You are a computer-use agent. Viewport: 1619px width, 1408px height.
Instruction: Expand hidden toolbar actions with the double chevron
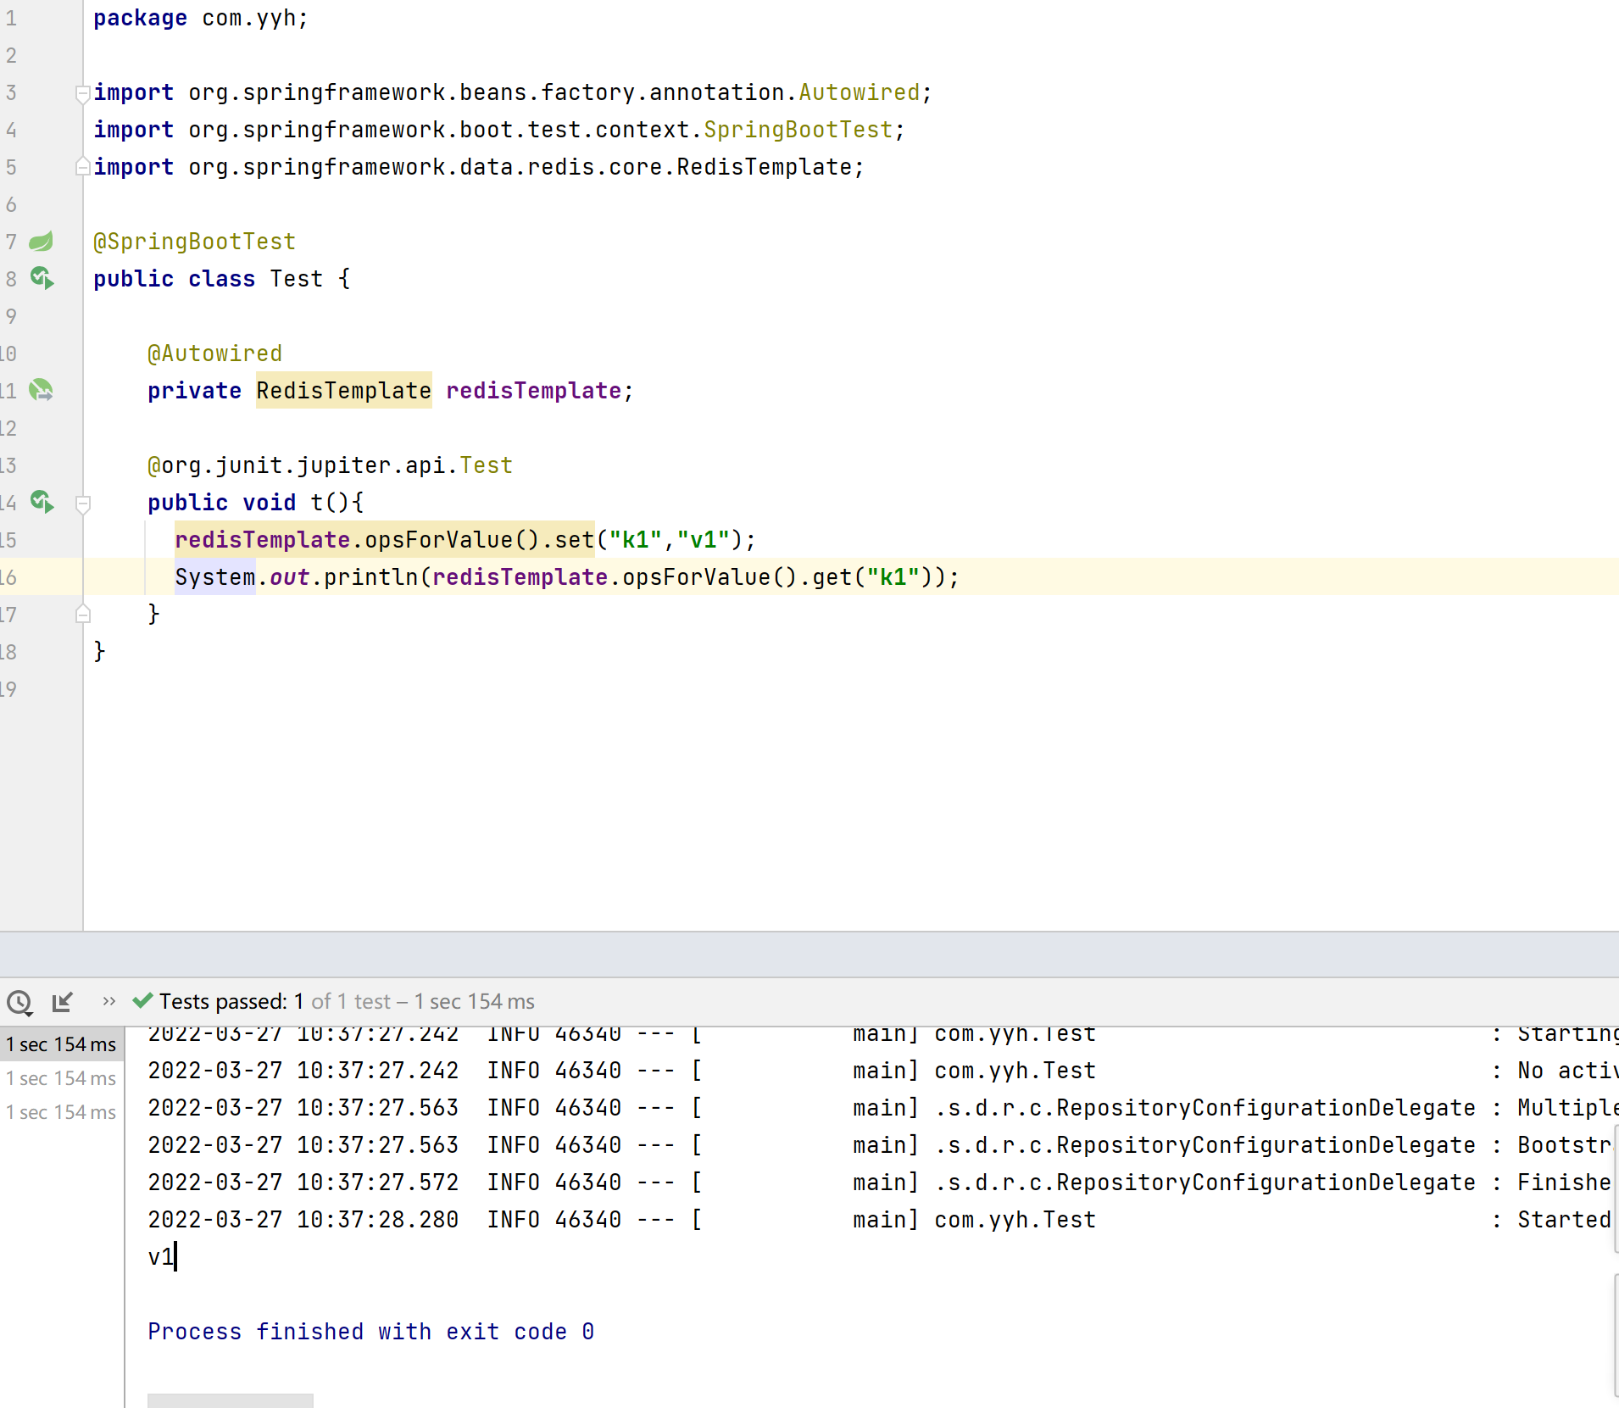(x=108, y=1001)
